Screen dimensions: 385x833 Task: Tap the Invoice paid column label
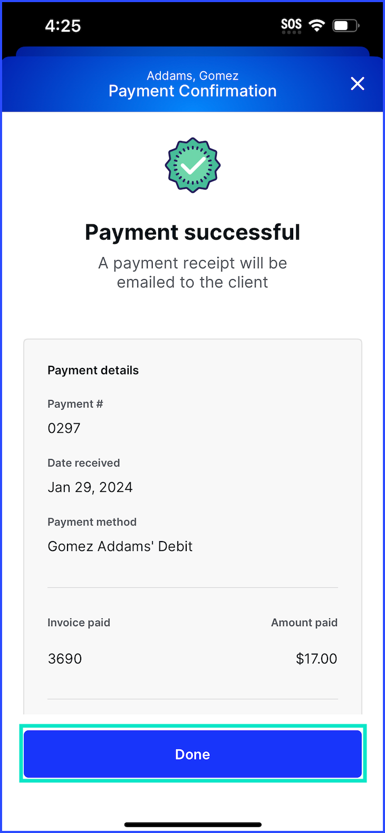coord(79,622)
